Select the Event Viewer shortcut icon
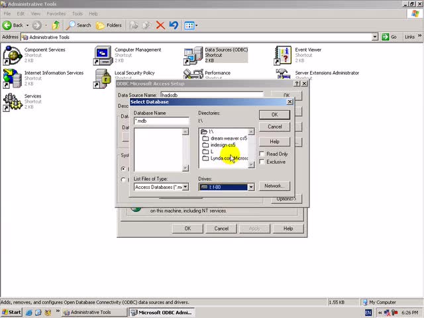The height and width of the screenshot is (318, 424). pos(283,56)
